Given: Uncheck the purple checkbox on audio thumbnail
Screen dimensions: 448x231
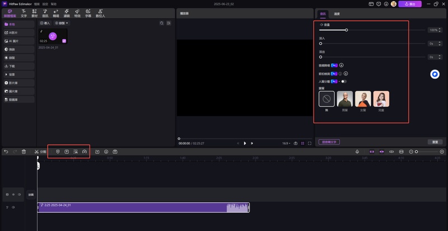Looking at the screenshot, I should [x=64, y=40].
